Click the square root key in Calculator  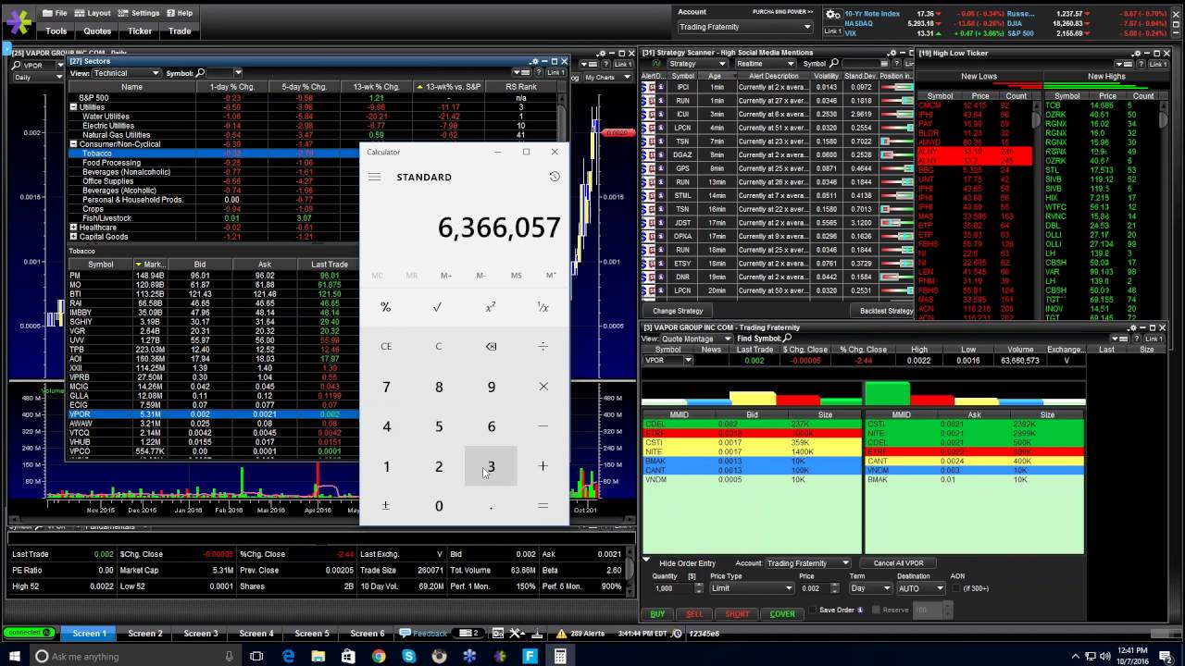point(438,307)
